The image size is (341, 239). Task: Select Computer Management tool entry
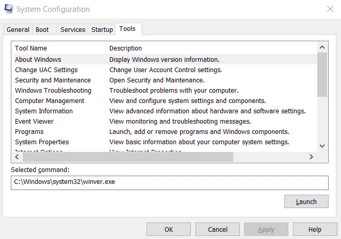[50, 101]
